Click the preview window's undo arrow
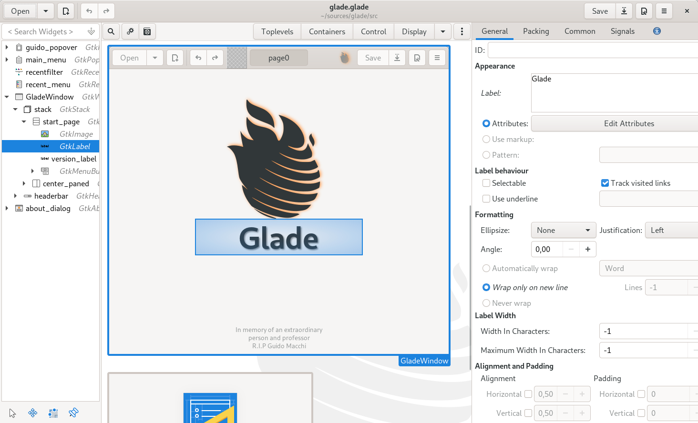The height and width of the screenshot is (423, 698). [x=198, y=58]
